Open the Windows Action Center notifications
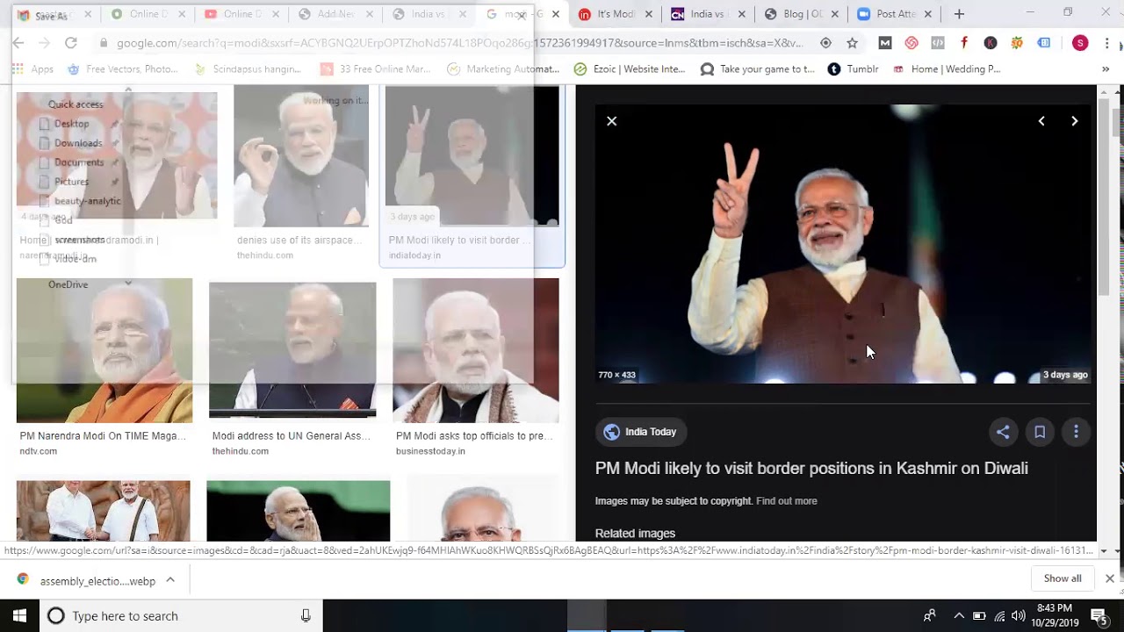The image size is (1124, 632). pos(1099,616)
